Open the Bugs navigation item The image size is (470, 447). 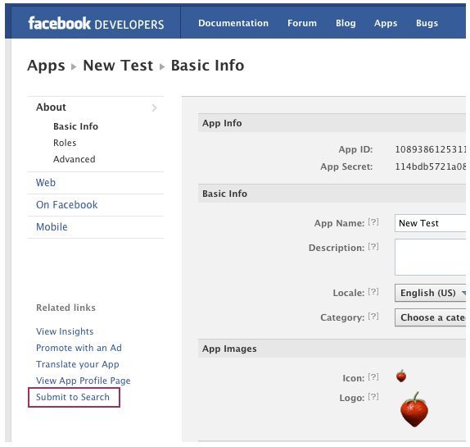coord(427,23)
